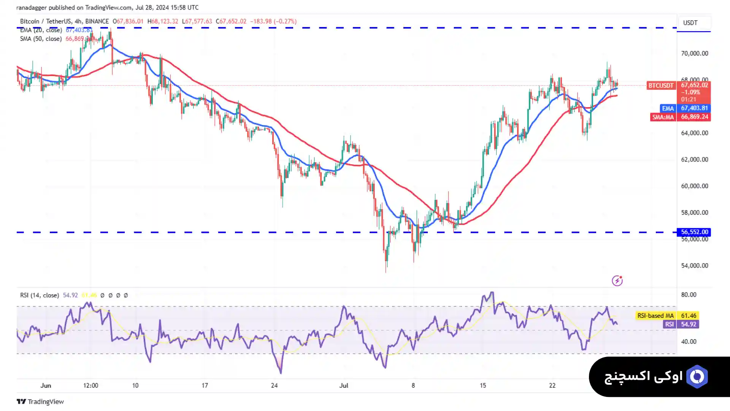Click the 61.46 RSI-based MA value

[689, 316]
